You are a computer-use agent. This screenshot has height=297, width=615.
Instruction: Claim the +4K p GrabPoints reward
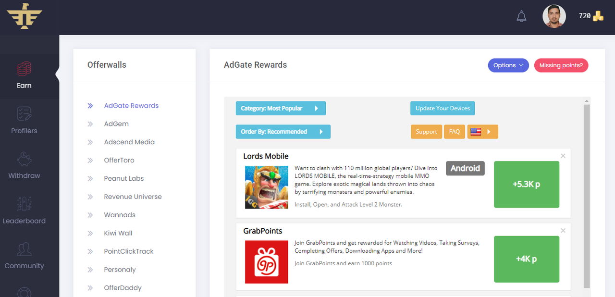point(527,259)
